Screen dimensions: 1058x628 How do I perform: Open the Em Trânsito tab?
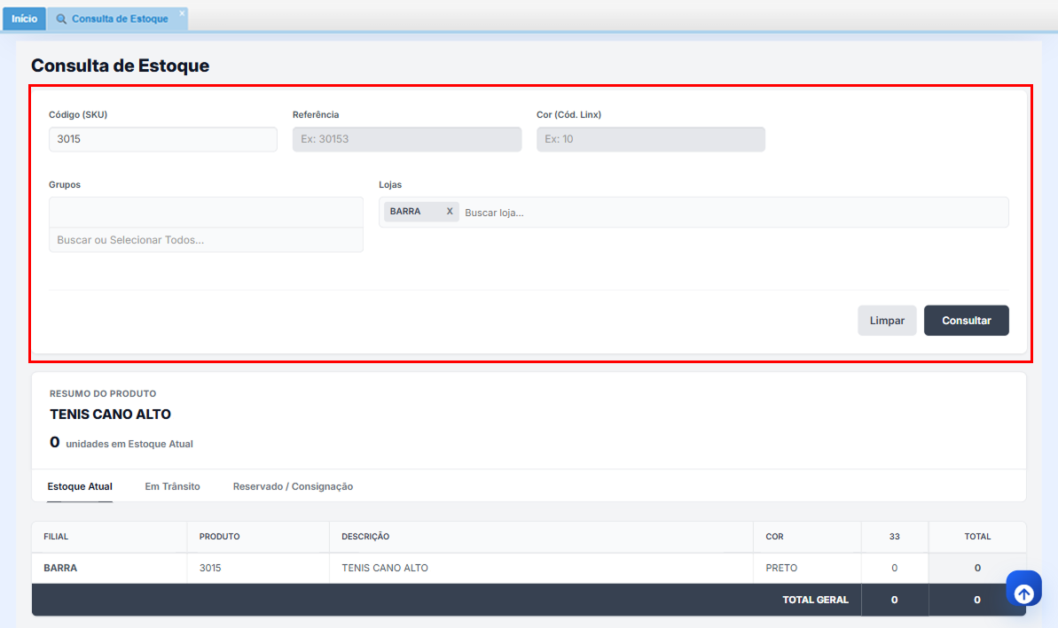click(x=172, y=486)
